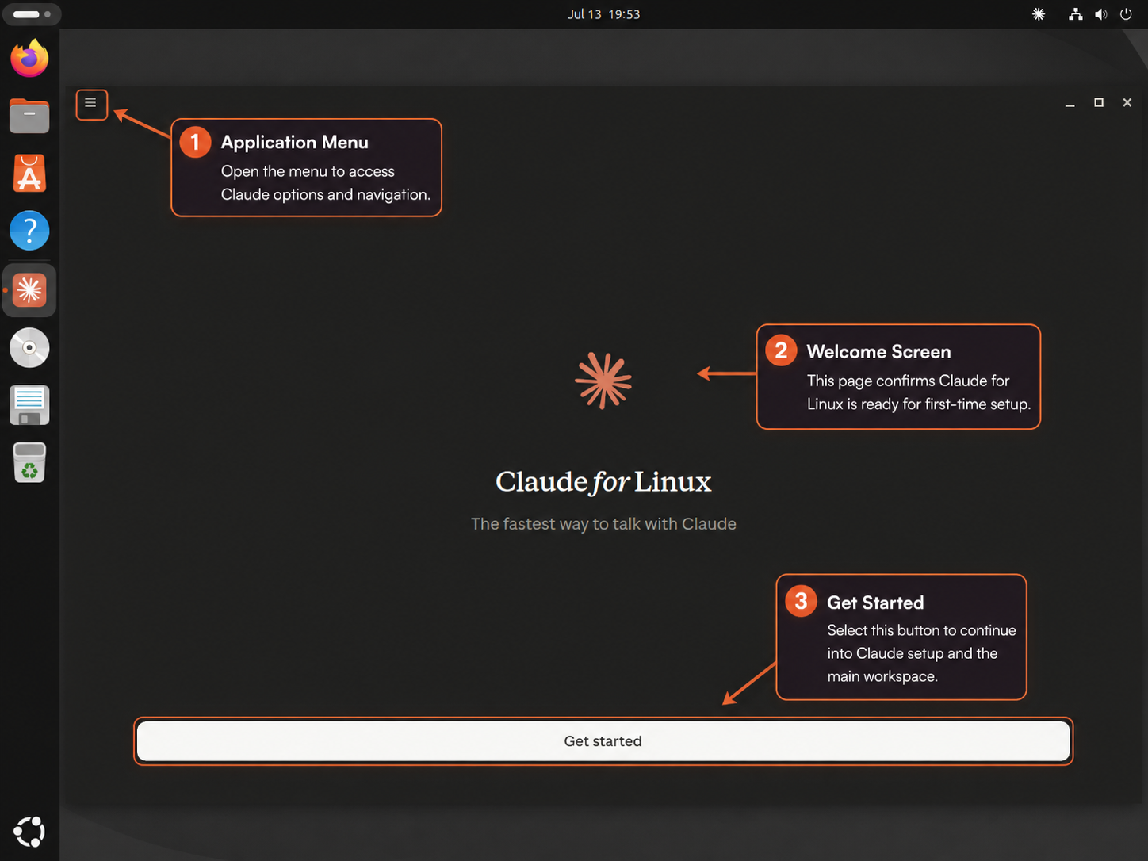Click the Claude tray icon in top bar
The height and width of the screenshot is (861, 1148).
[x=1039, y=14]
